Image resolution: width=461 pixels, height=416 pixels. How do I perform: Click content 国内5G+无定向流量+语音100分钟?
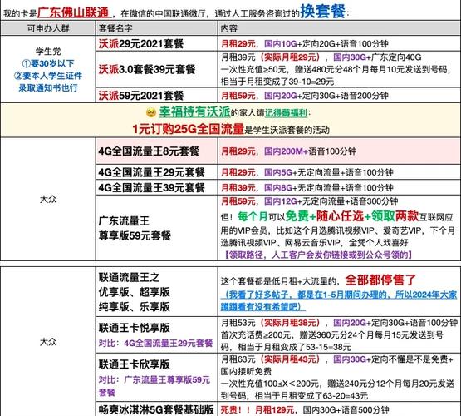[329, 172]
